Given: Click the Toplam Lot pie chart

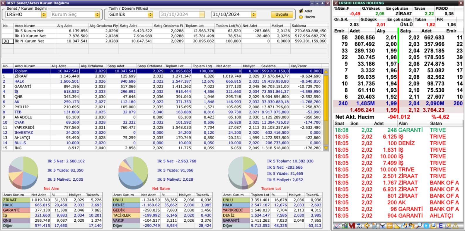Looking at the screenshot, I should tap(243, 172).
